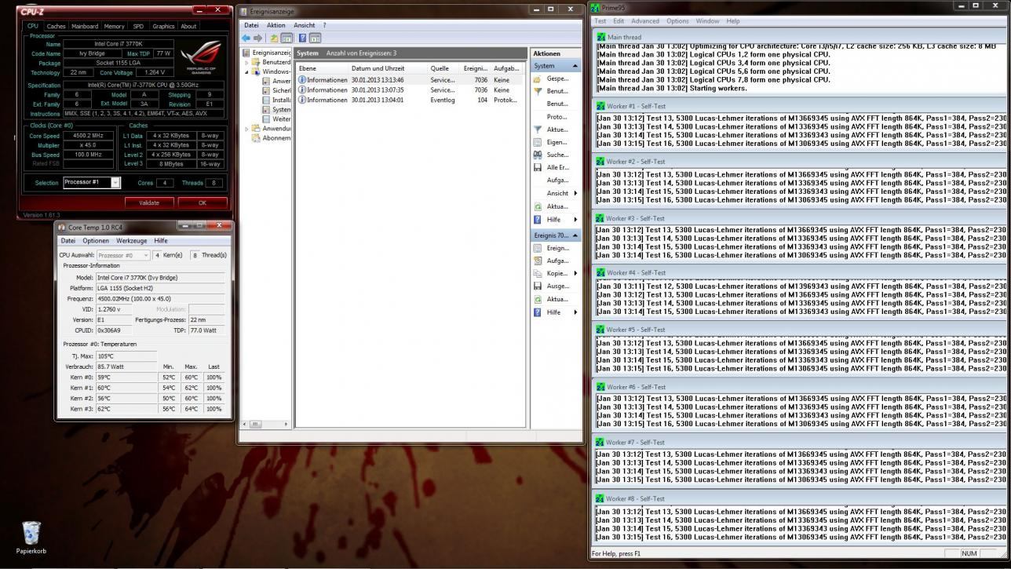The image size is (1011, 569).
Task: Open the 'Kopie...' submenu arrow in Aktionen pane
Action: 575,273
